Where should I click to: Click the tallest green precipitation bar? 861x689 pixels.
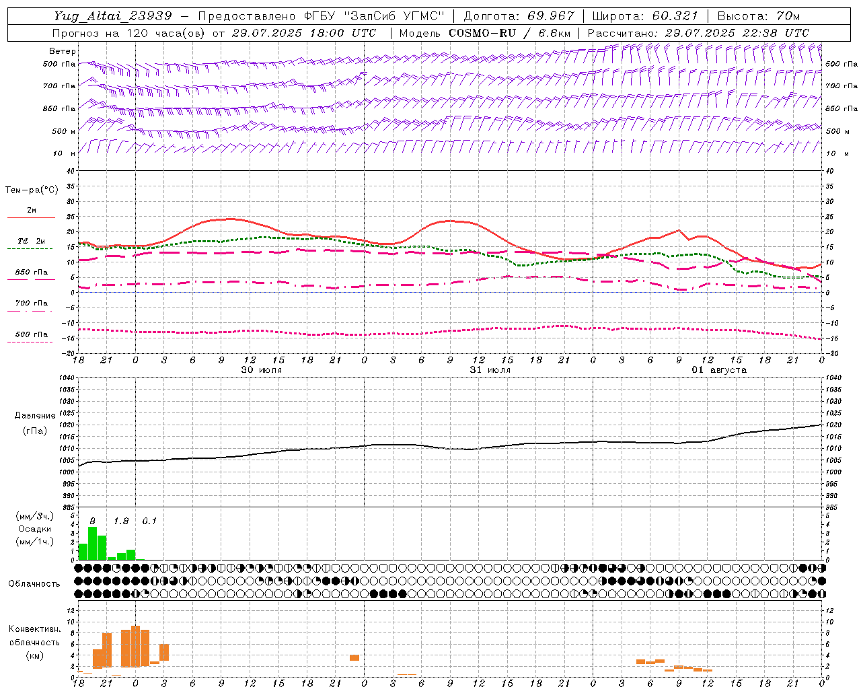(x=93, y=544)
